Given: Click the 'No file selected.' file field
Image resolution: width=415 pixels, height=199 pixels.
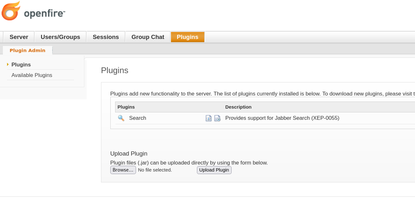Looking at the screenshot, I should click(155, 170).
